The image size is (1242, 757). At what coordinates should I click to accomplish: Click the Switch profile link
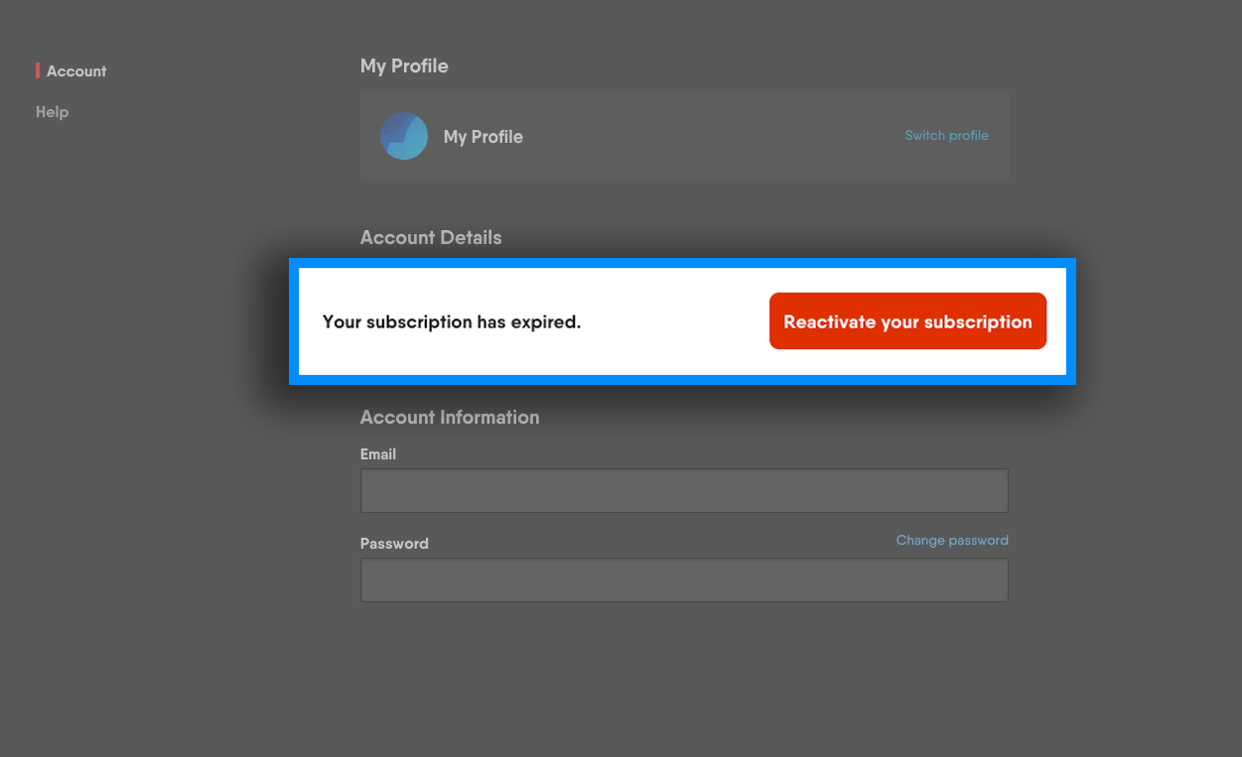point(946,136)
